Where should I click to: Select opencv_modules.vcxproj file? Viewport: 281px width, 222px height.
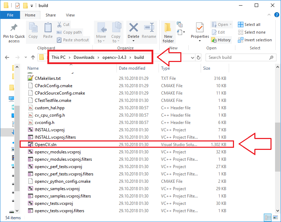(x=127, y=152)
